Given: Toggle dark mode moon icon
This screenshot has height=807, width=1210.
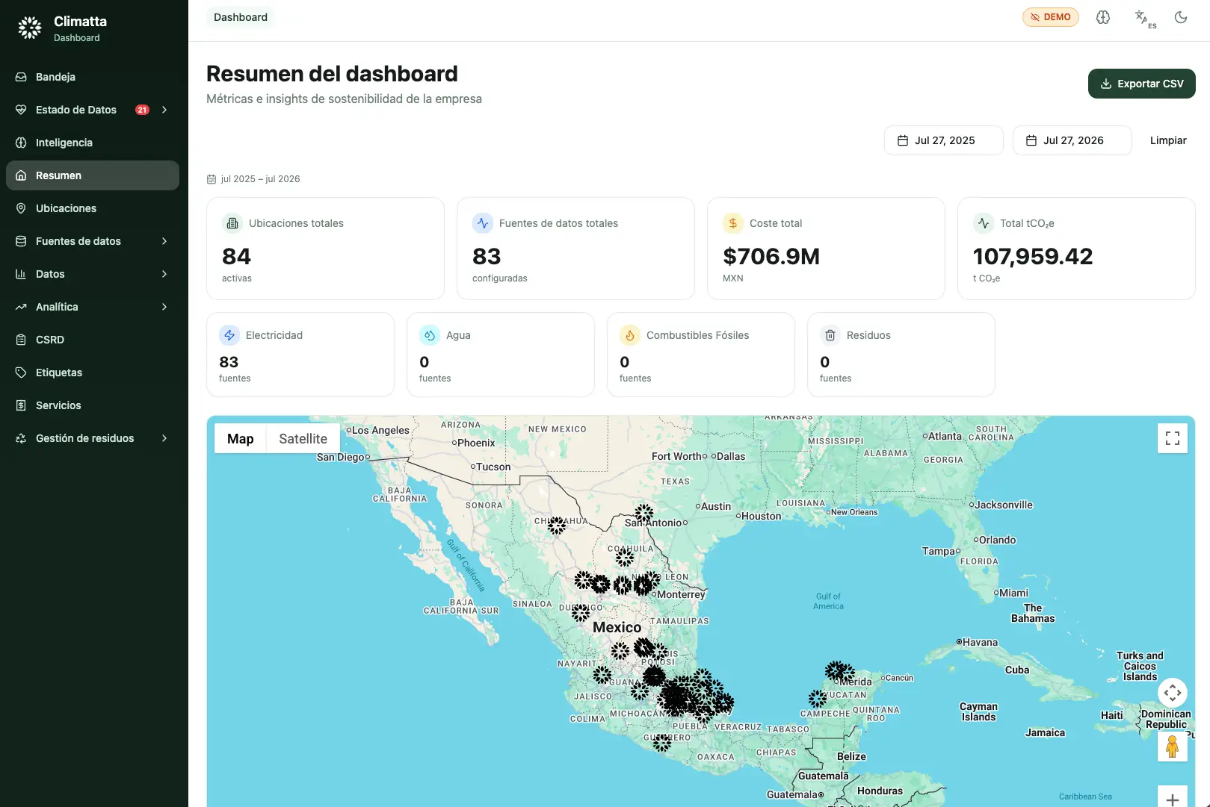Looking at the screenshot, I should click(1181, 17).
